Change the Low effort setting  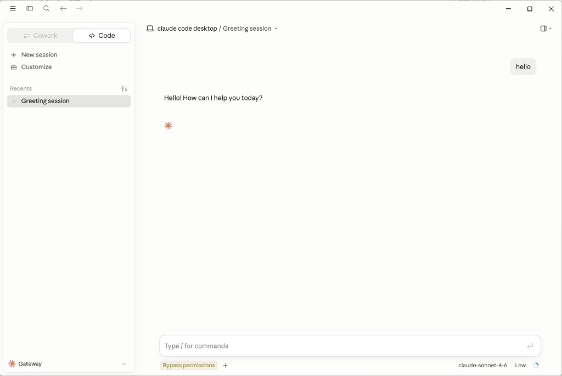point(520,365)
